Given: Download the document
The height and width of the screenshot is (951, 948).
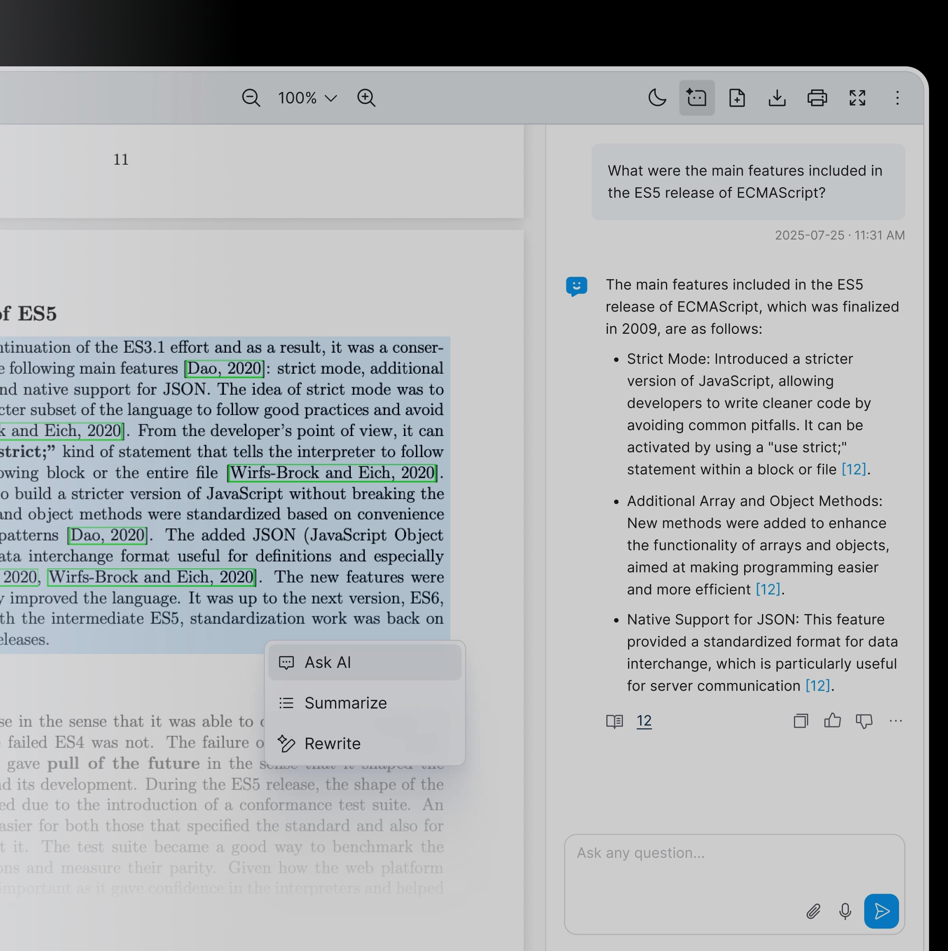Looking at the screenshot, I should click(x=777, y=98).
